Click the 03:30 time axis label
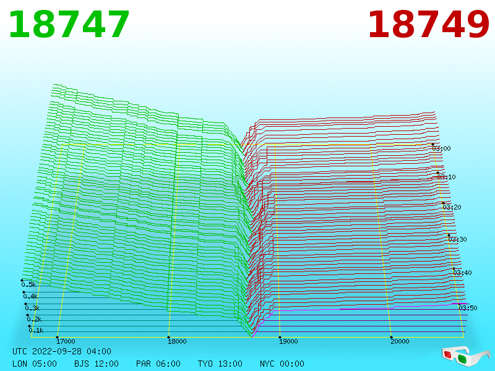Screen dimensions: 495x371 coord(457,239)
